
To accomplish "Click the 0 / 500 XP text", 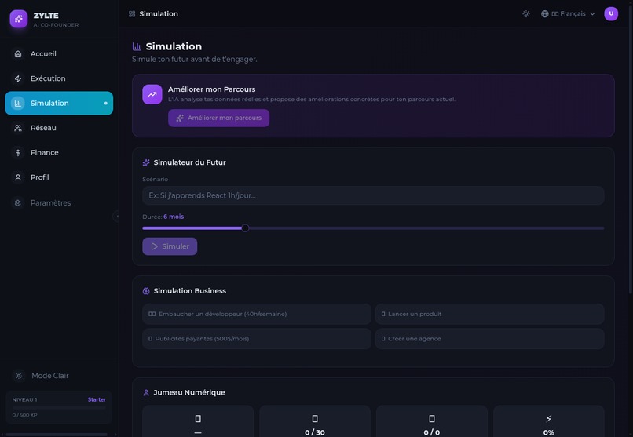I will pyautogui.click(x=24, y=415).
